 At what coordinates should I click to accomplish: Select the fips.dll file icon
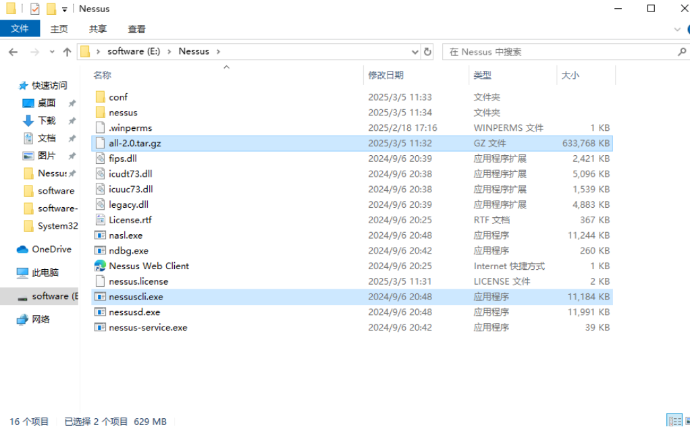tap(101, 159)
